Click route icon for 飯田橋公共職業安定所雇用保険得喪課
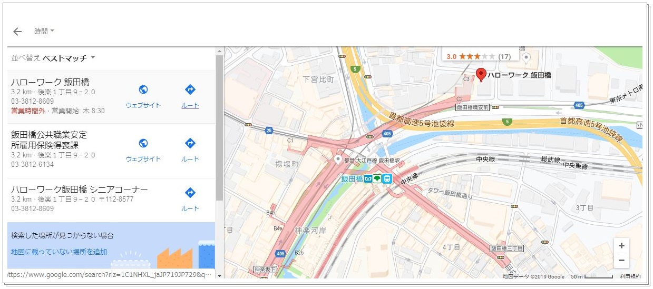This screenshot has width=653, height=289. pyautogui.click(x=190, y=143)
